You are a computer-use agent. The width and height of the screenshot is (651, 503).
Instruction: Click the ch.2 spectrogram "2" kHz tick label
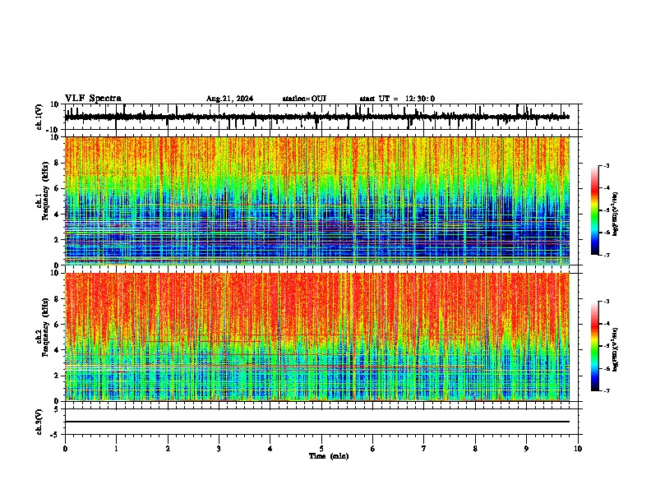click(57, 376)
